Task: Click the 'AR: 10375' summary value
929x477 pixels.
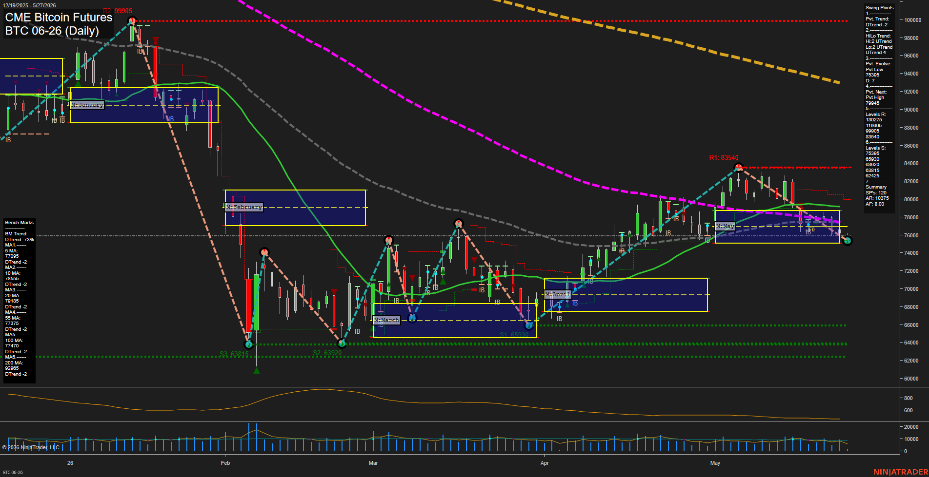Action: [877, 198]
